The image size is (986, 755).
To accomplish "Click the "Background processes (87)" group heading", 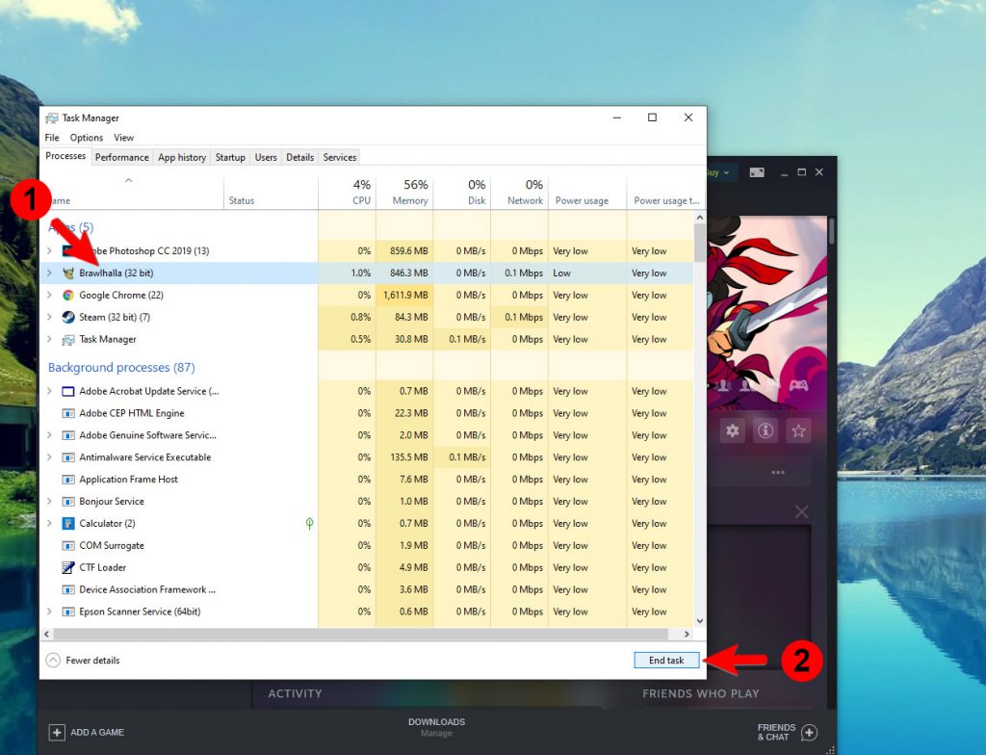I will coord(121,368).
